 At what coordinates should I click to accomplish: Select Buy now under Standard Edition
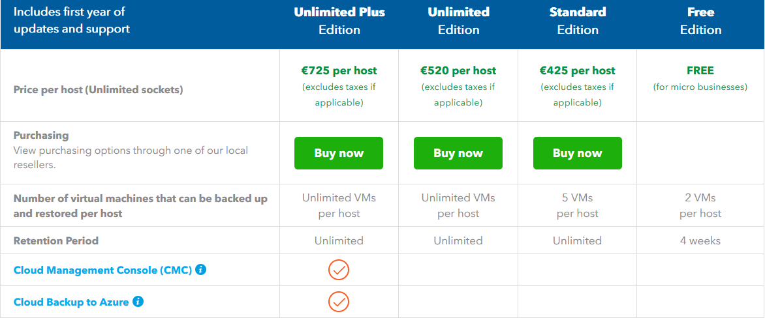578,153
